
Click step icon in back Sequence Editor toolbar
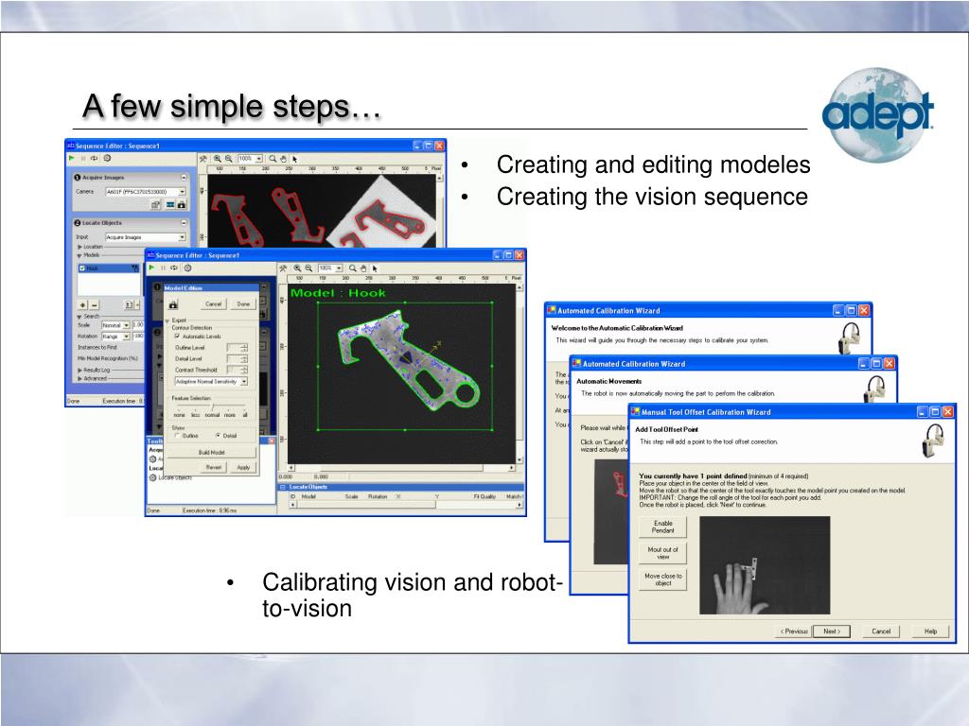click(94, 159)
